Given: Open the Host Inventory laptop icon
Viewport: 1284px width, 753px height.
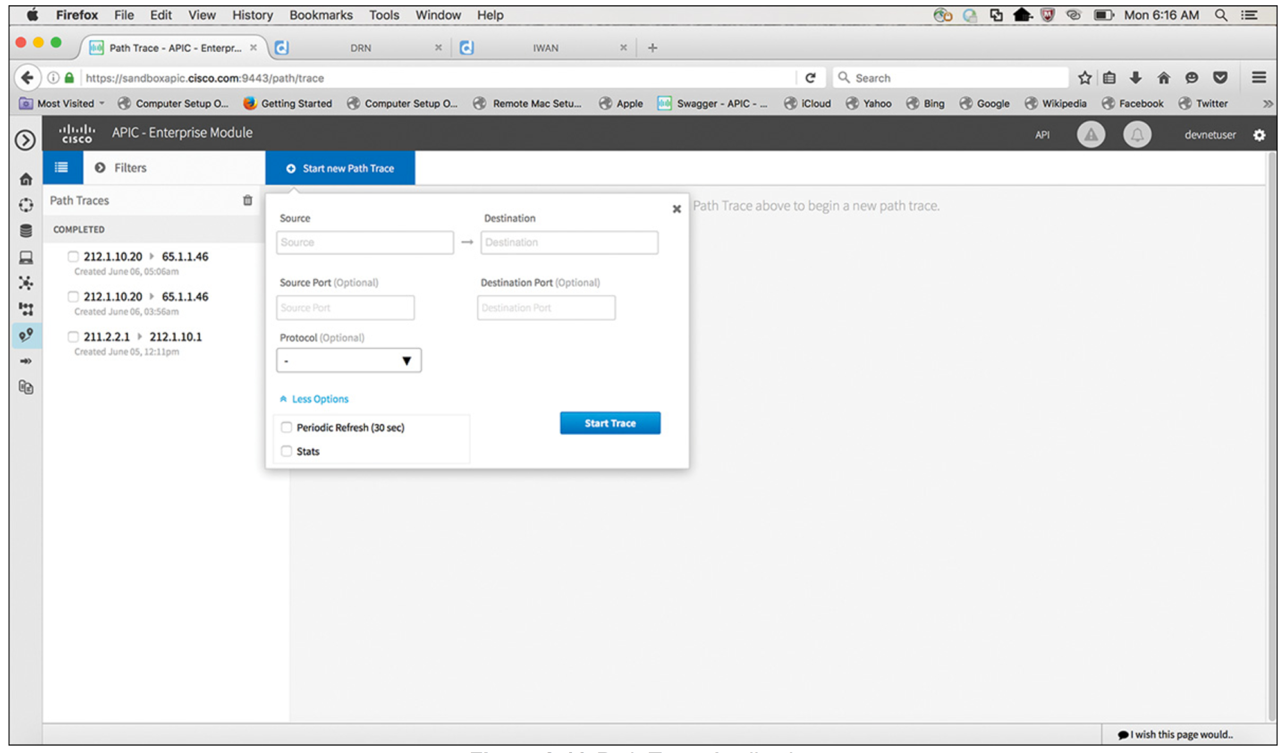Looking at the screenshot, I should pos(26,257).
